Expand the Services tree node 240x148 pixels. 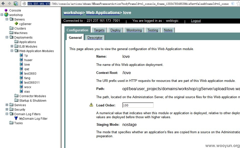7,105
